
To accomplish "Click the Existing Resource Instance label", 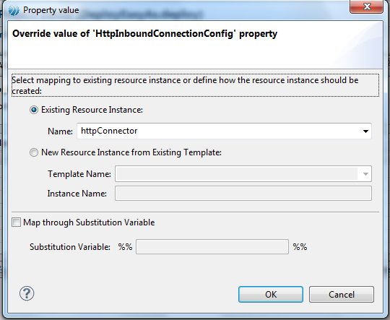I will tap(92, 110).
